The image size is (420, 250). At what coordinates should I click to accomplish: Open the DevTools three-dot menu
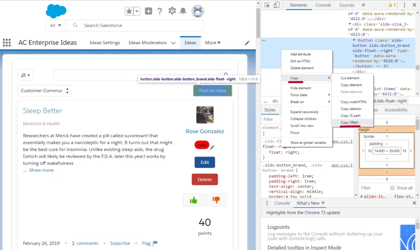point(404,5)
